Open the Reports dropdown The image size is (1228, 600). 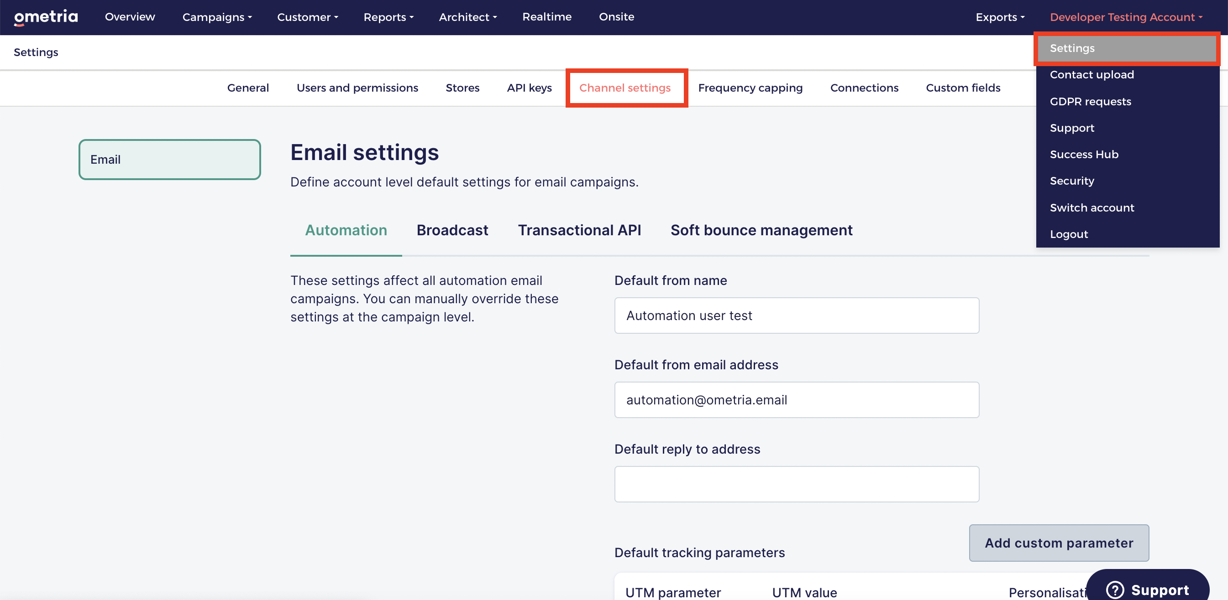388,17
